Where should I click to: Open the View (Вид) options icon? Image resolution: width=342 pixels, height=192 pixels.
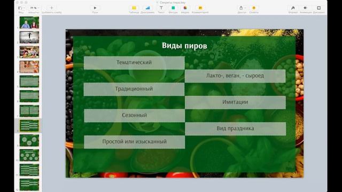tap(20, 8)
